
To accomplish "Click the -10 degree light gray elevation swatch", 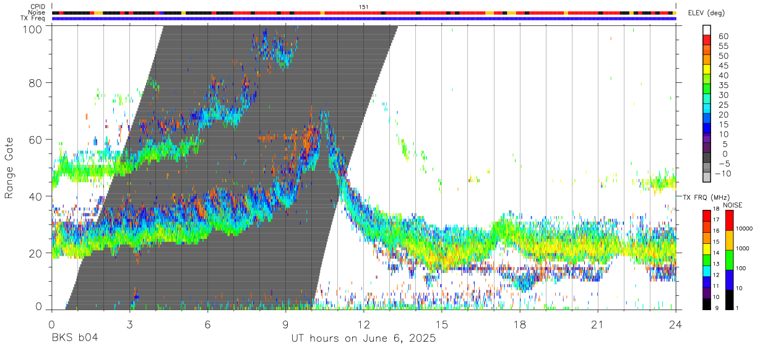I will [x=706, y=178].
